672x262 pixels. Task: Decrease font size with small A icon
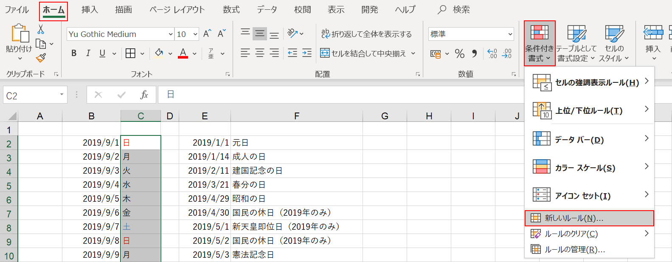221,34
